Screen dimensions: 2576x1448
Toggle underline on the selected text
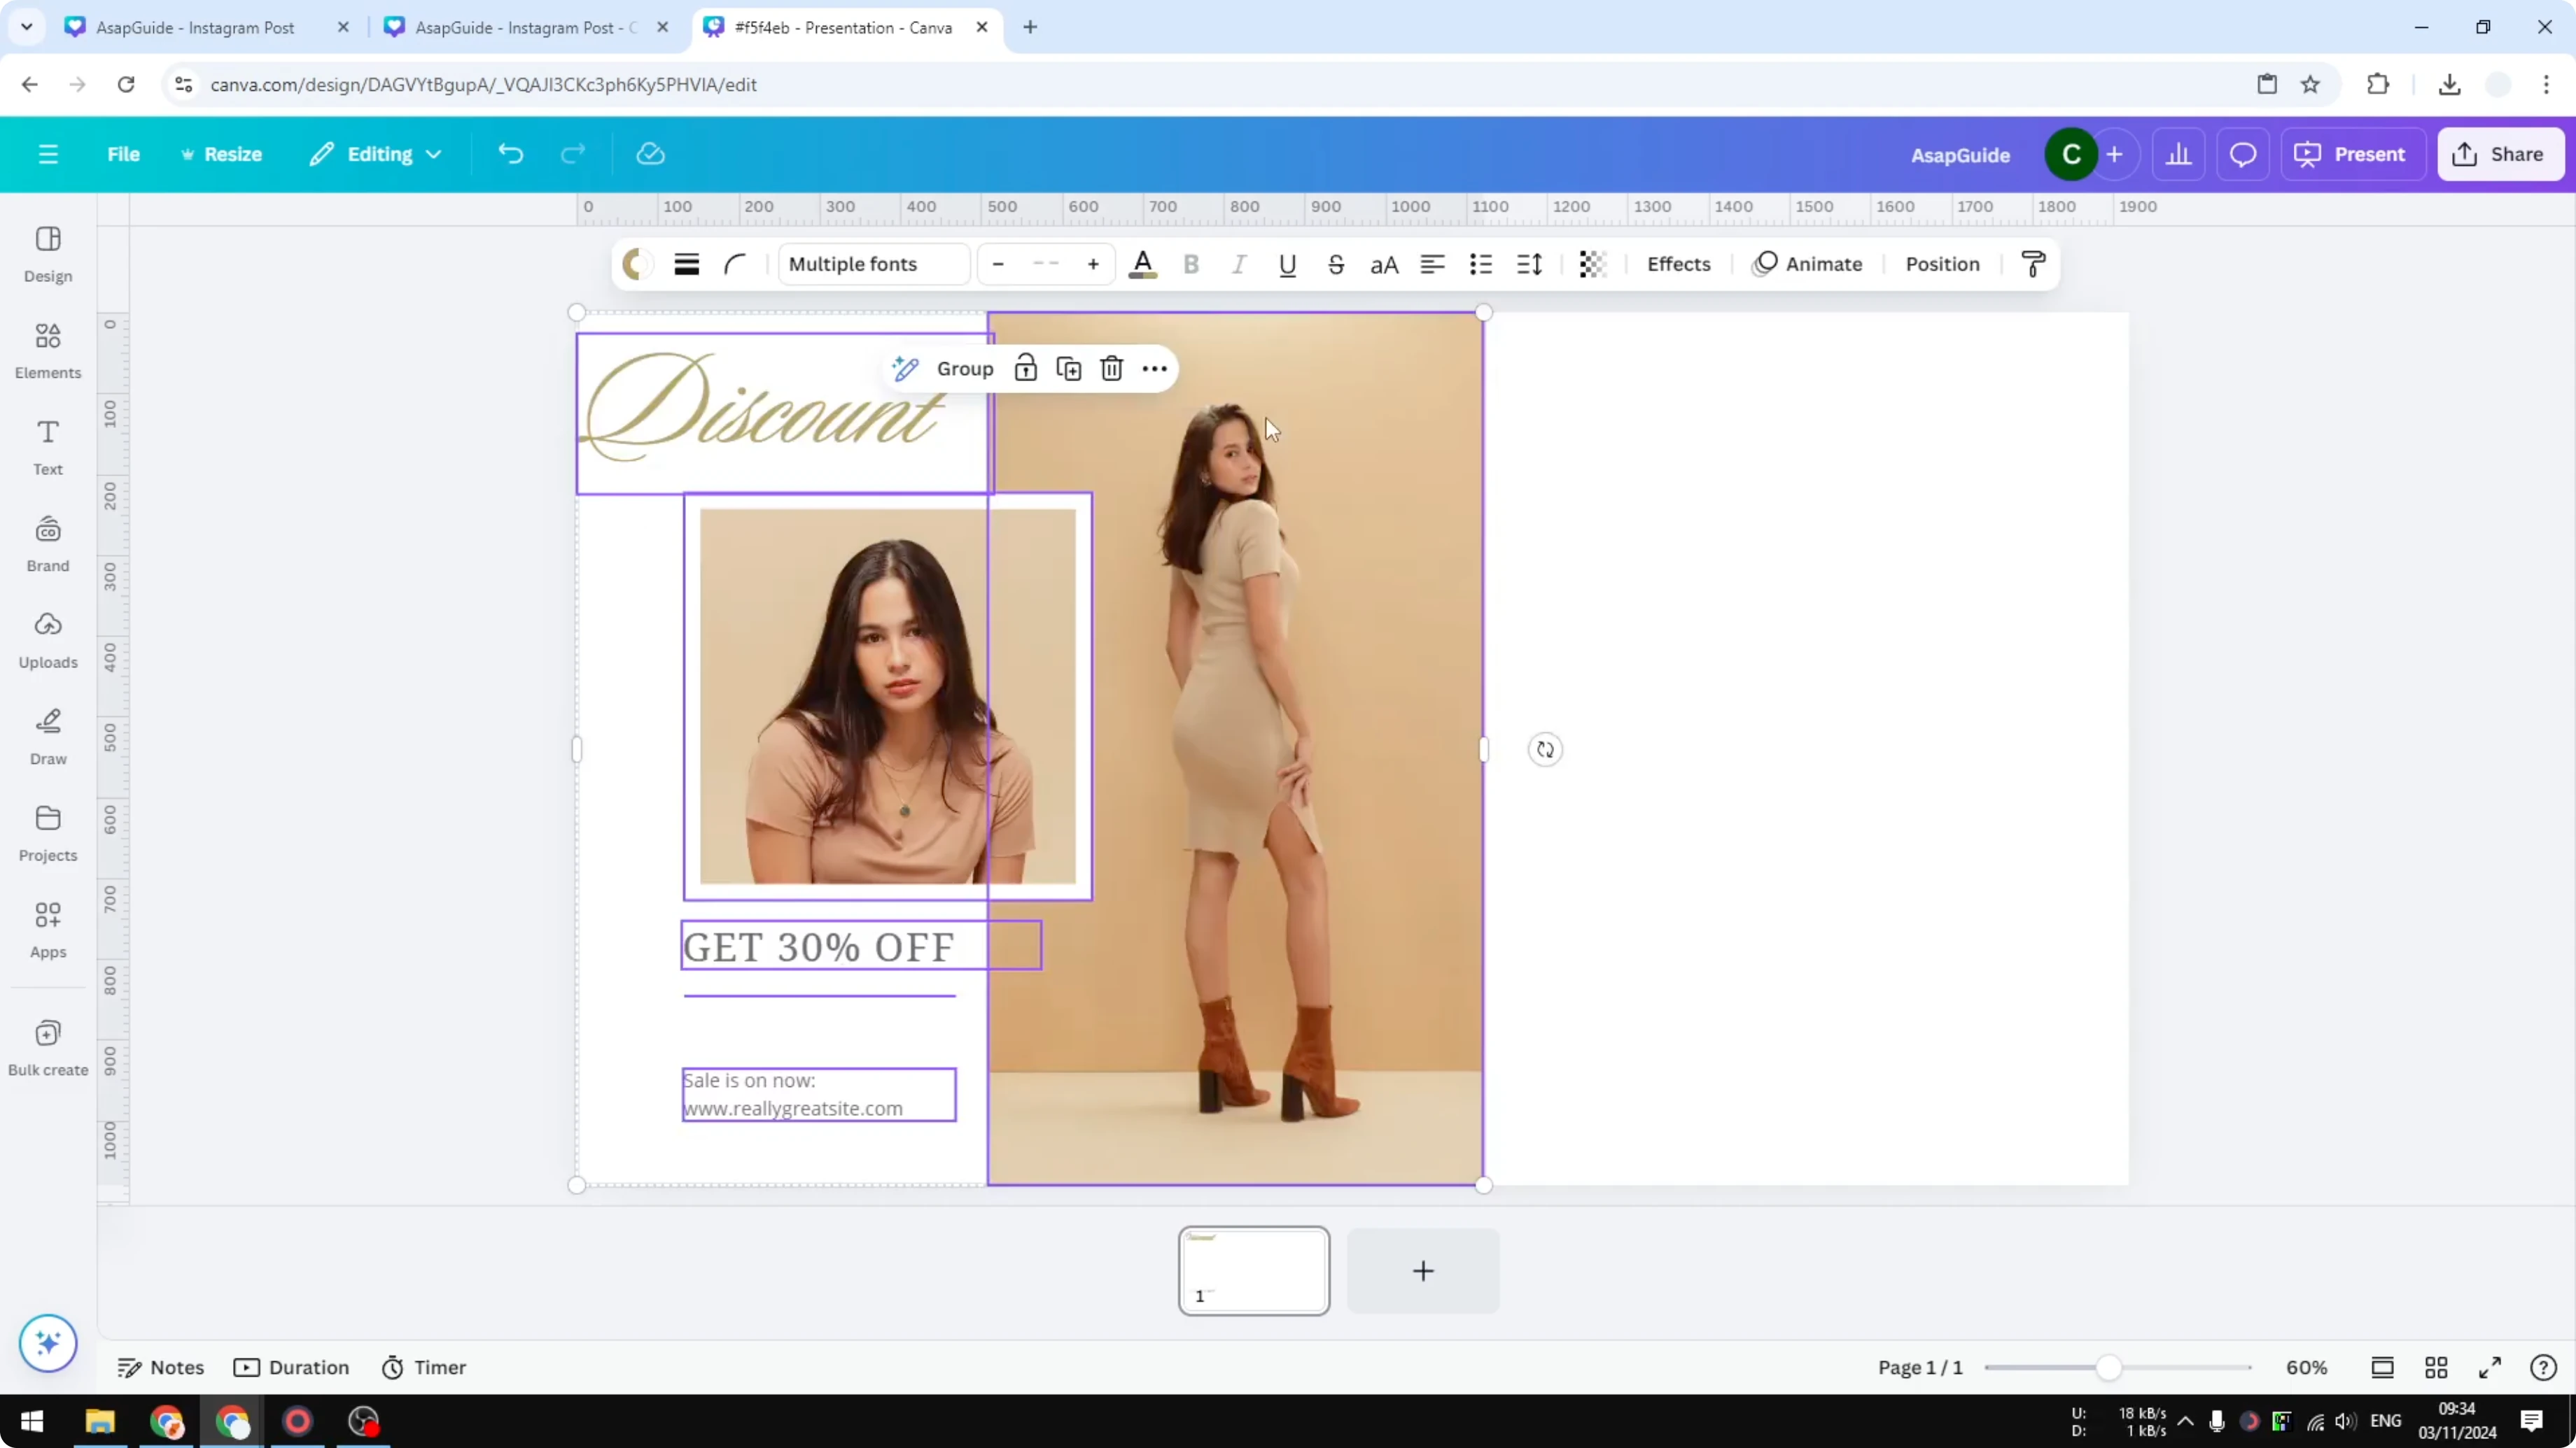[x=1287, y=264]
